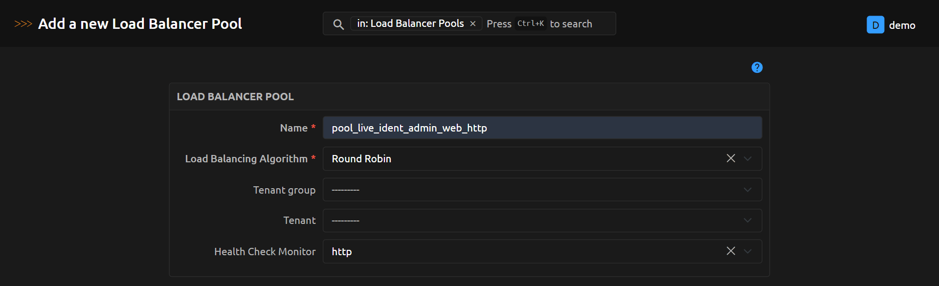Viewport: 939px width, 286px height.
Task: Click the Load Balancing Algorithm label
Action: tap(246, 159)
